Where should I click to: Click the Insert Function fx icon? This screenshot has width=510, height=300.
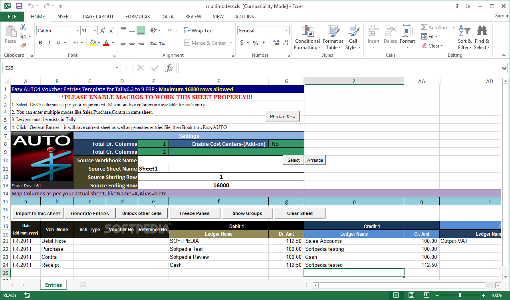pos(169,68)
